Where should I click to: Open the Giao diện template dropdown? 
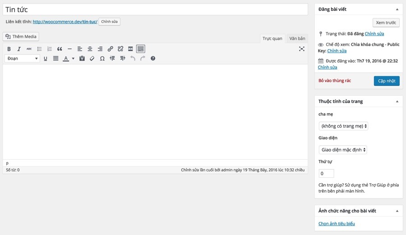click(x=343, y=150)
